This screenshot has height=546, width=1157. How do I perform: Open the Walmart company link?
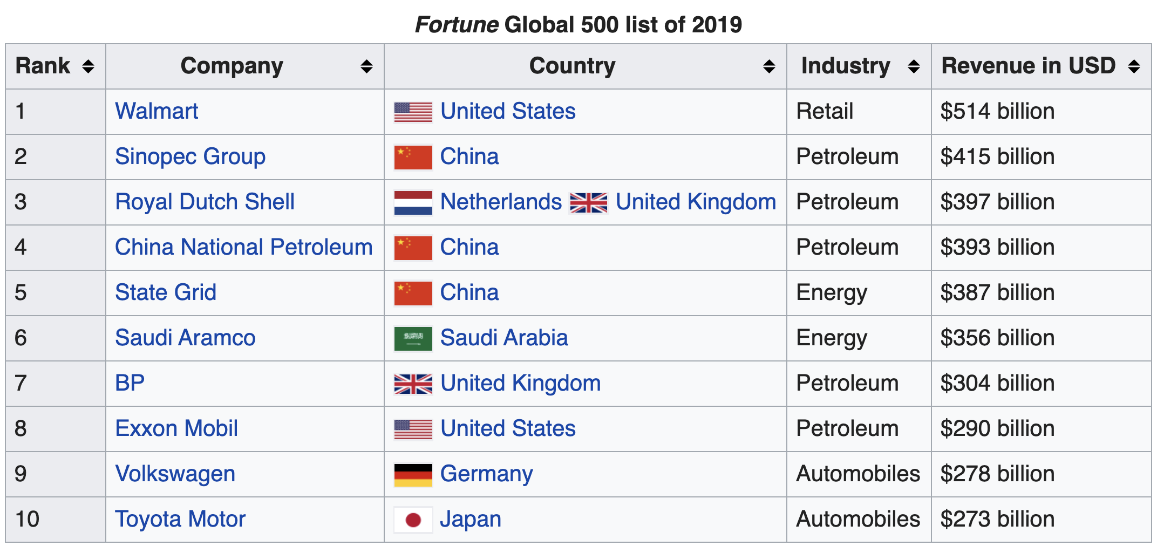(x=156, y=111)
